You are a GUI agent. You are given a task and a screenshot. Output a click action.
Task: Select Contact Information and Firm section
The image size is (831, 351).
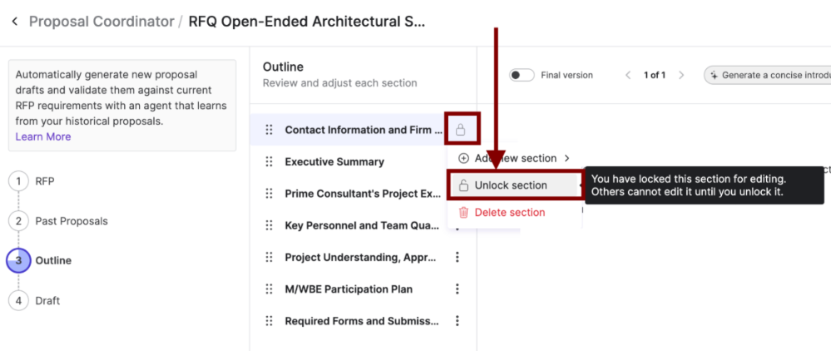tap(363, 130)
